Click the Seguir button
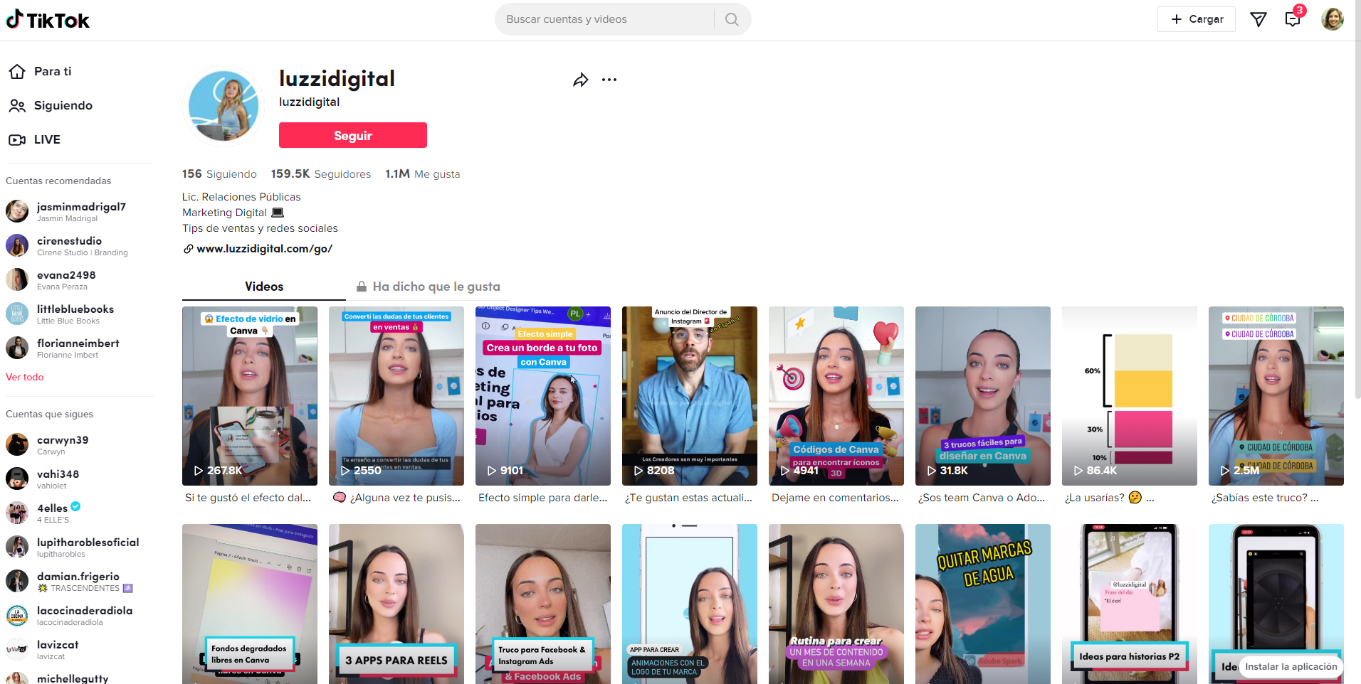 pyautogui.click(x=353, y=135)
